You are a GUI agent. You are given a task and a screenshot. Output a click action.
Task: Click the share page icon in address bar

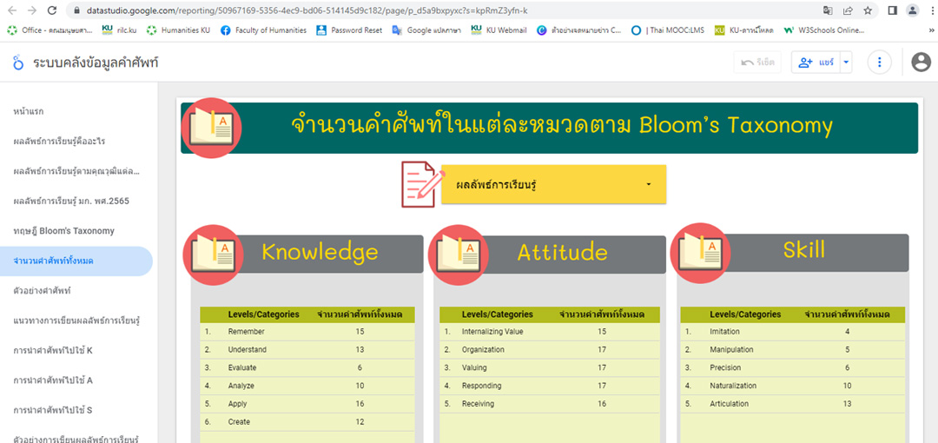848,10
